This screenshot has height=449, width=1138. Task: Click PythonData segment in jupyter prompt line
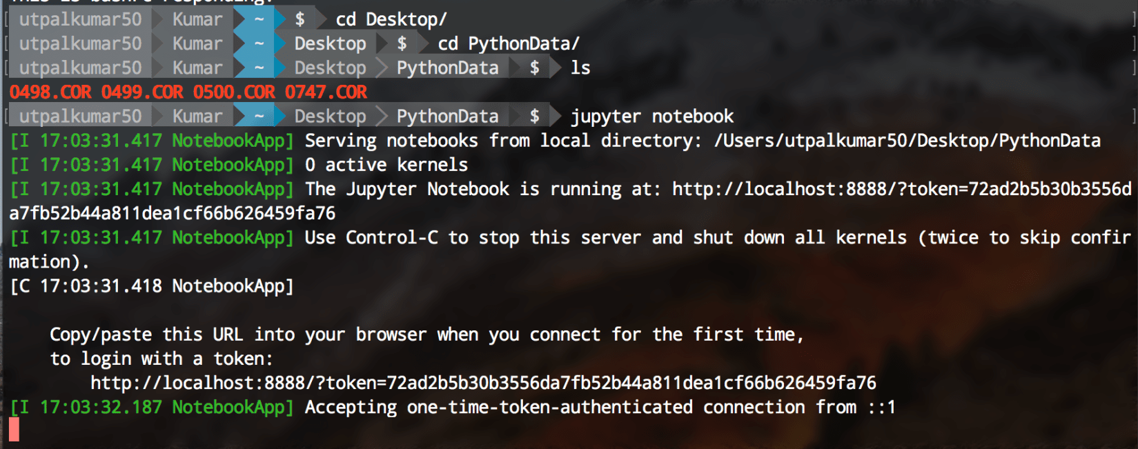447,117
